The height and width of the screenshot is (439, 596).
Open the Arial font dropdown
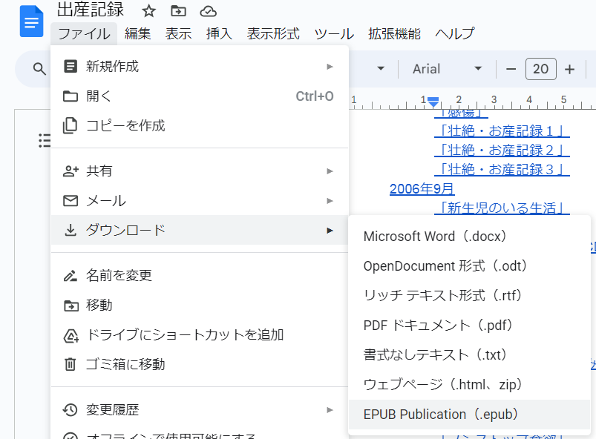(x=447, y=69)
